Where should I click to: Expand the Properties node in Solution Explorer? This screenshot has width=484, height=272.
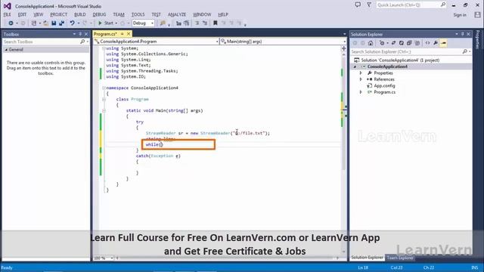click(361, 73)
